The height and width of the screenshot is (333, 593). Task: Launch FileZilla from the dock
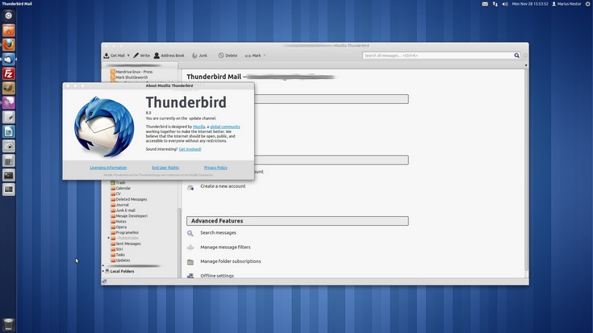9,73
